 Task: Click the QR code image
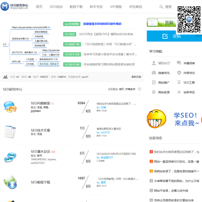click(x=189, y=20)
